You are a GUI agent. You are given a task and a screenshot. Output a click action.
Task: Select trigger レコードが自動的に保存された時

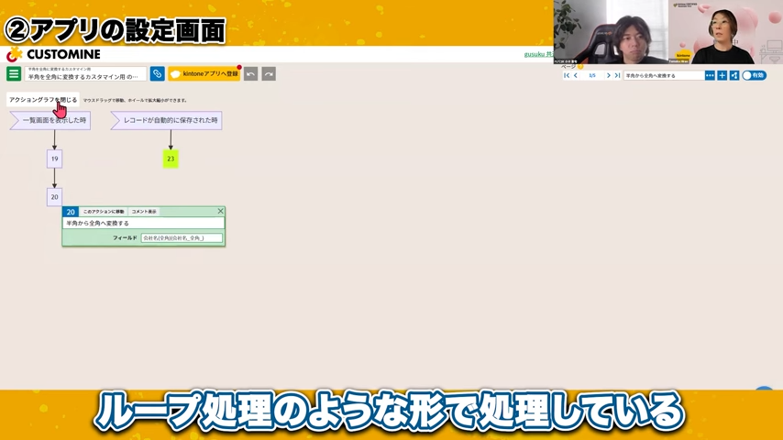tap(166, 120)
